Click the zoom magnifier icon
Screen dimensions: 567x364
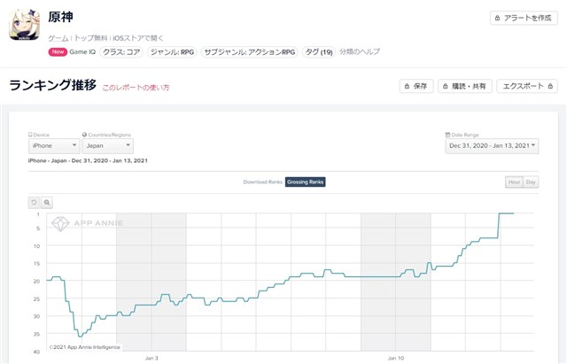coord(47,203)
